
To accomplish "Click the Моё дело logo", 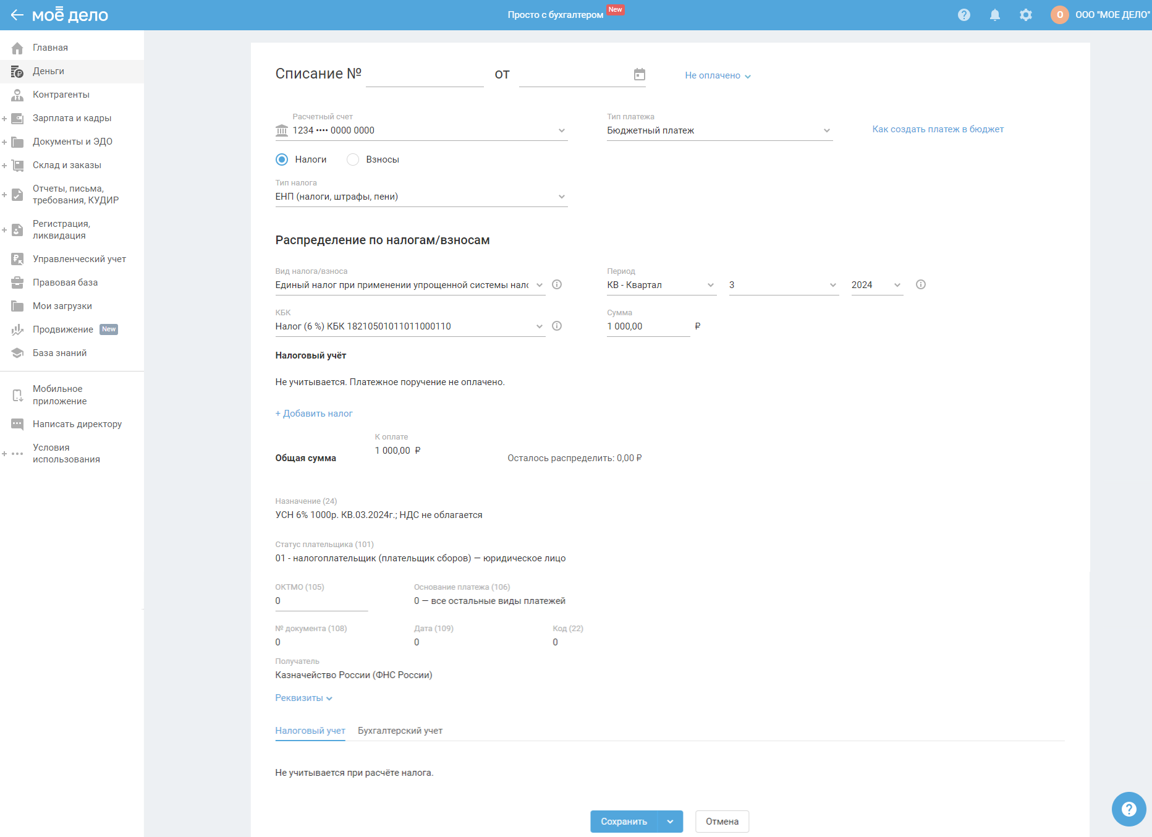I will click(x=70, y=15).
